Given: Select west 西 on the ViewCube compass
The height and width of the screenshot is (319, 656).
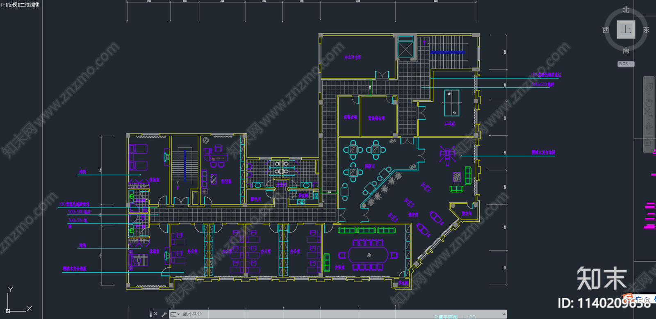Looking at the screenshot, I should point(606,30).
